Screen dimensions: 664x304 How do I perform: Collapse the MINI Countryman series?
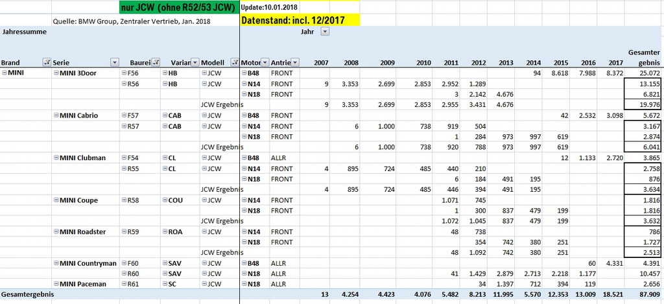[x=56, y=263]
